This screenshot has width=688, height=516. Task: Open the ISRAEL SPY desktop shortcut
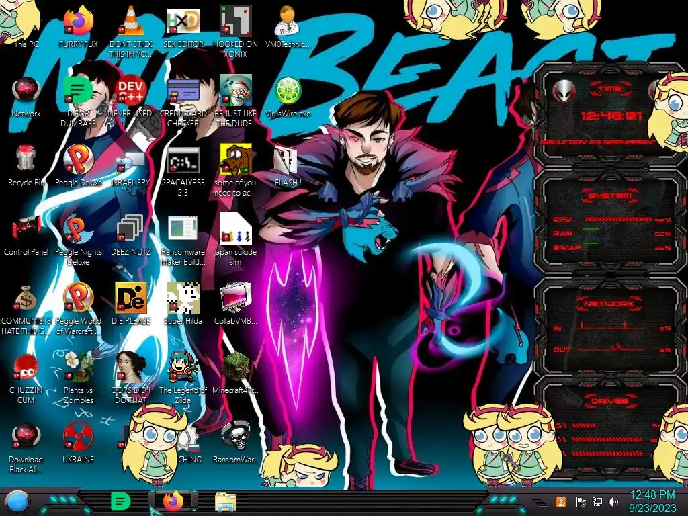pos(131,161)
